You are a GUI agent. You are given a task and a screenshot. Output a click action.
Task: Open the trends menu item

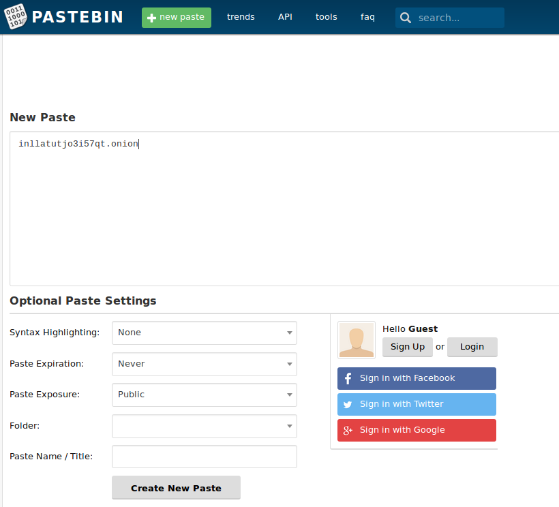point(241,17)
